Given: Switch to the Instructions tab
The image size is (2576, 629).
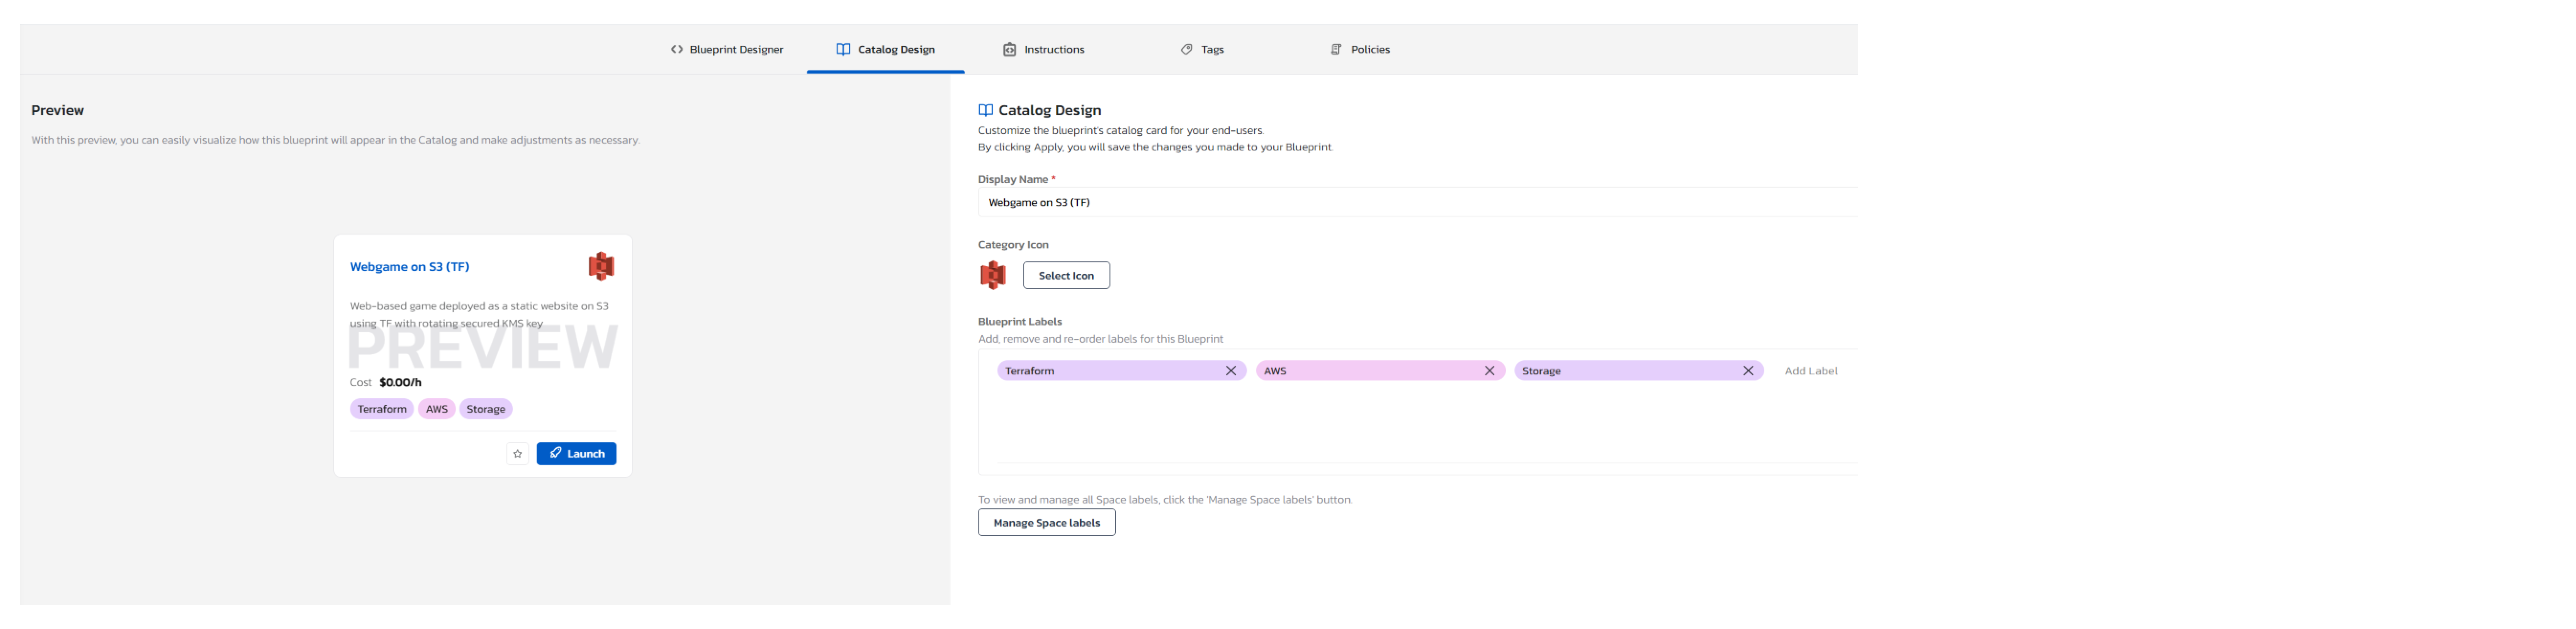Looking at the screenshot, I should pos(1044,49).
